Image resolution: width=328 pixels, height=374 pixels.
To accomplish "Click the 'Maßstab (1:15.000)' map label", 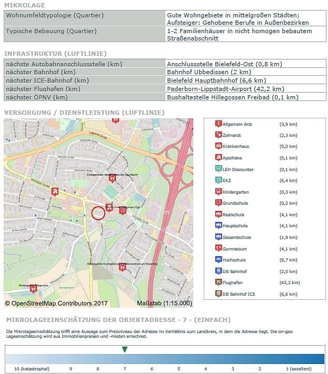I will click(x=164, y=303).
